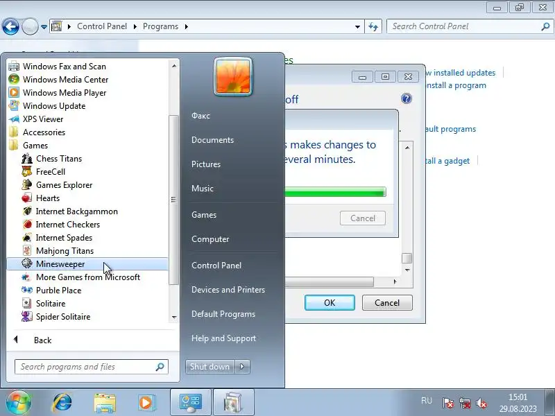Open Music from Start menu
The width and height of the screenshot is (555, 416).
coord(202,188)
